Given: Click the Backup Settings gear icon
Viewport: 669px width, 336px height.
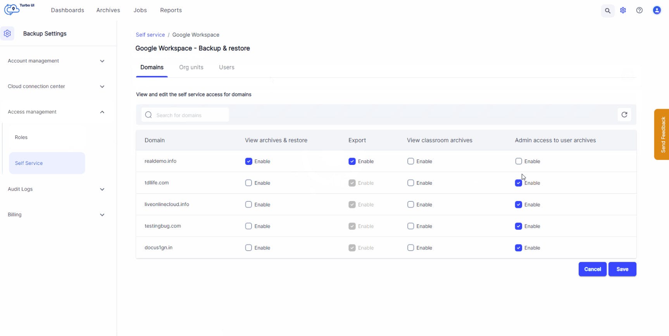Looking at the screenshot, I should (7, 33).
